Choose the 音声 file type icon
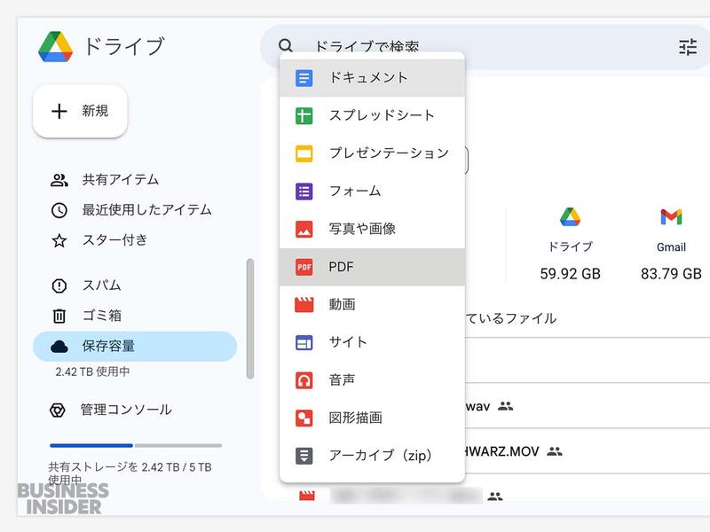Viewport: 710px width, 532px height. tap(303, 378)
